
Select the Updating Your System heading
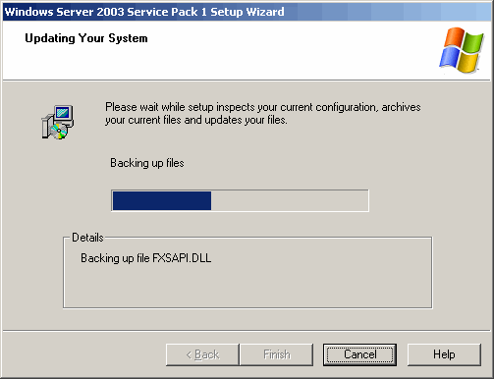tap(86, 38)
